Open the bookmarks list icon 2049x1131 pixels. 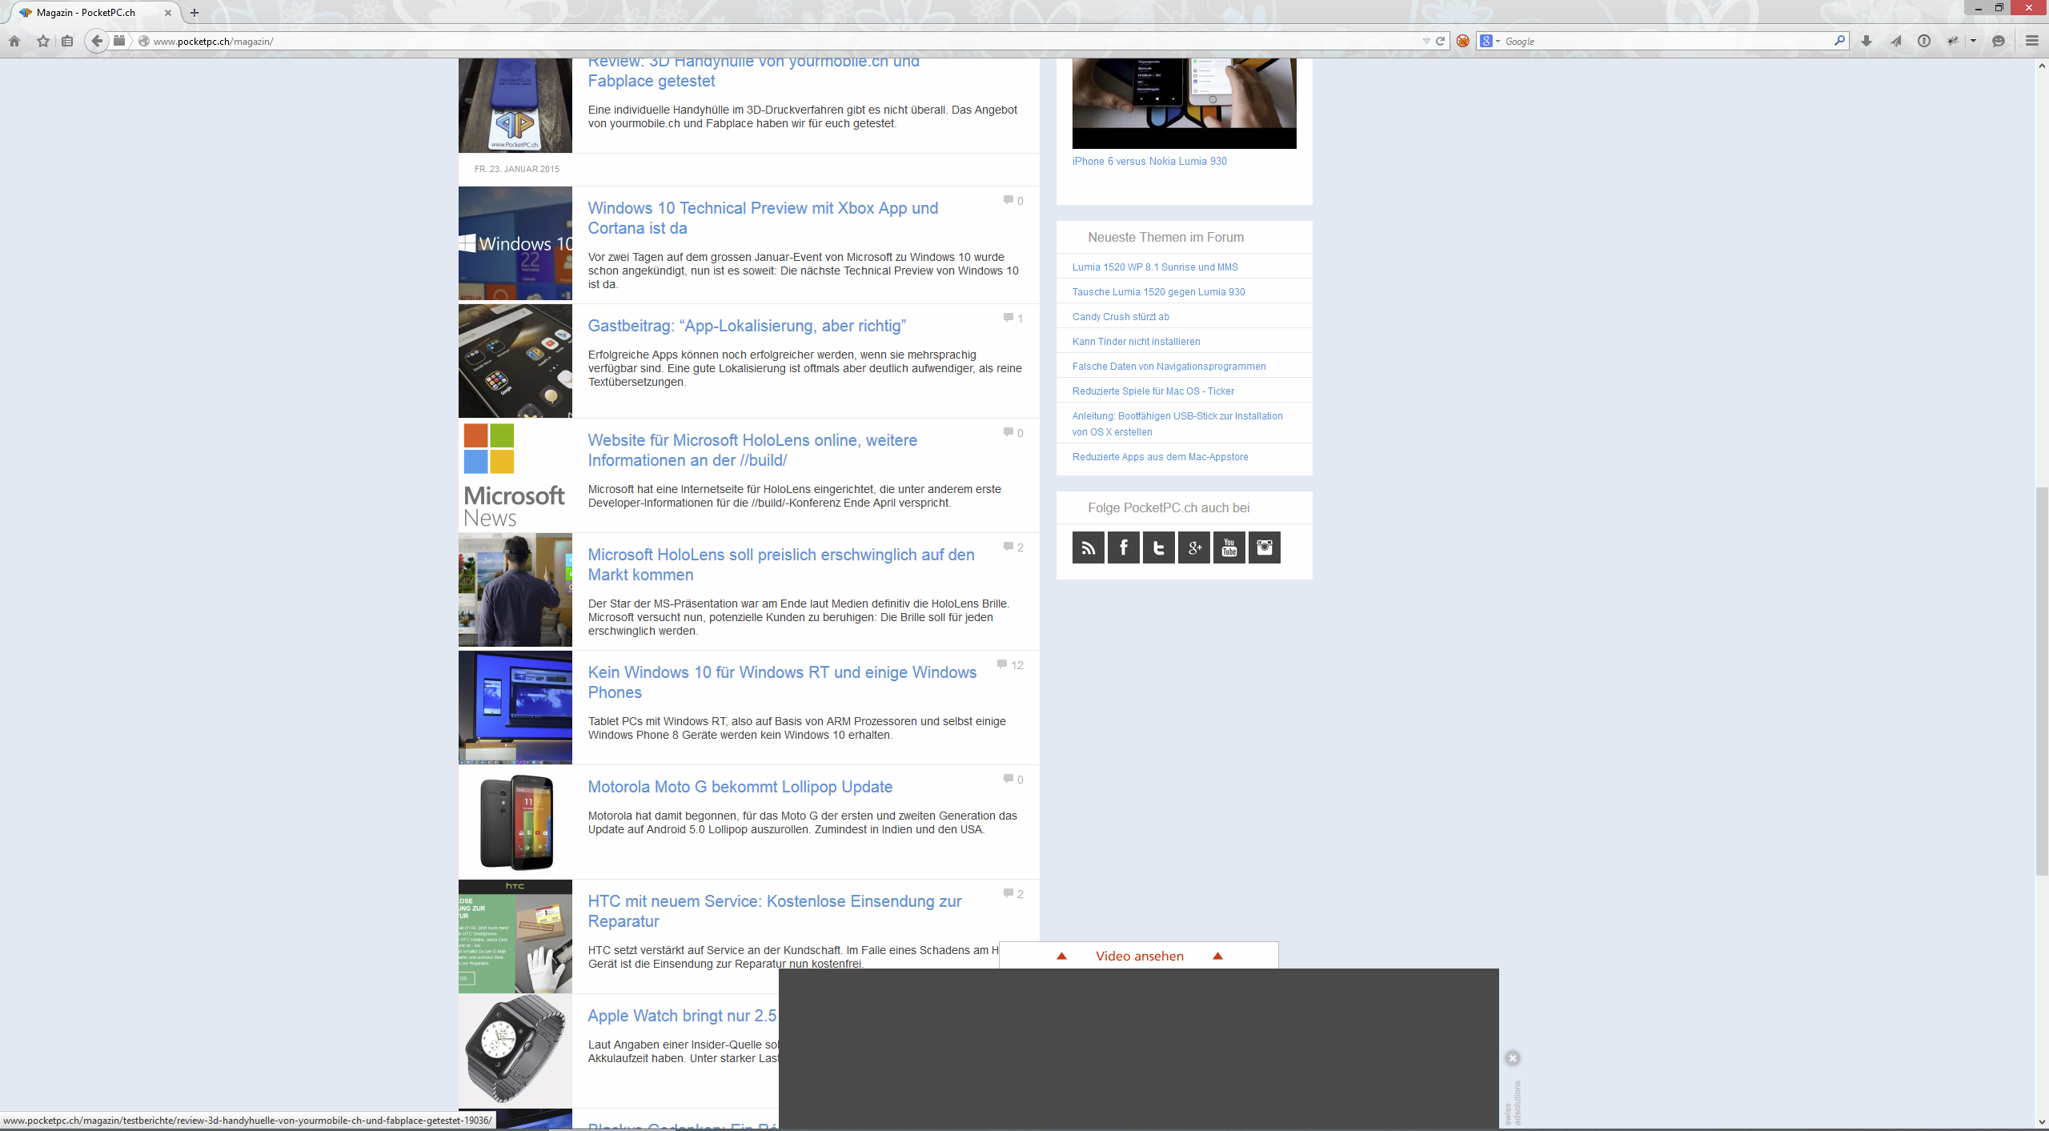(x=67, y=41)
